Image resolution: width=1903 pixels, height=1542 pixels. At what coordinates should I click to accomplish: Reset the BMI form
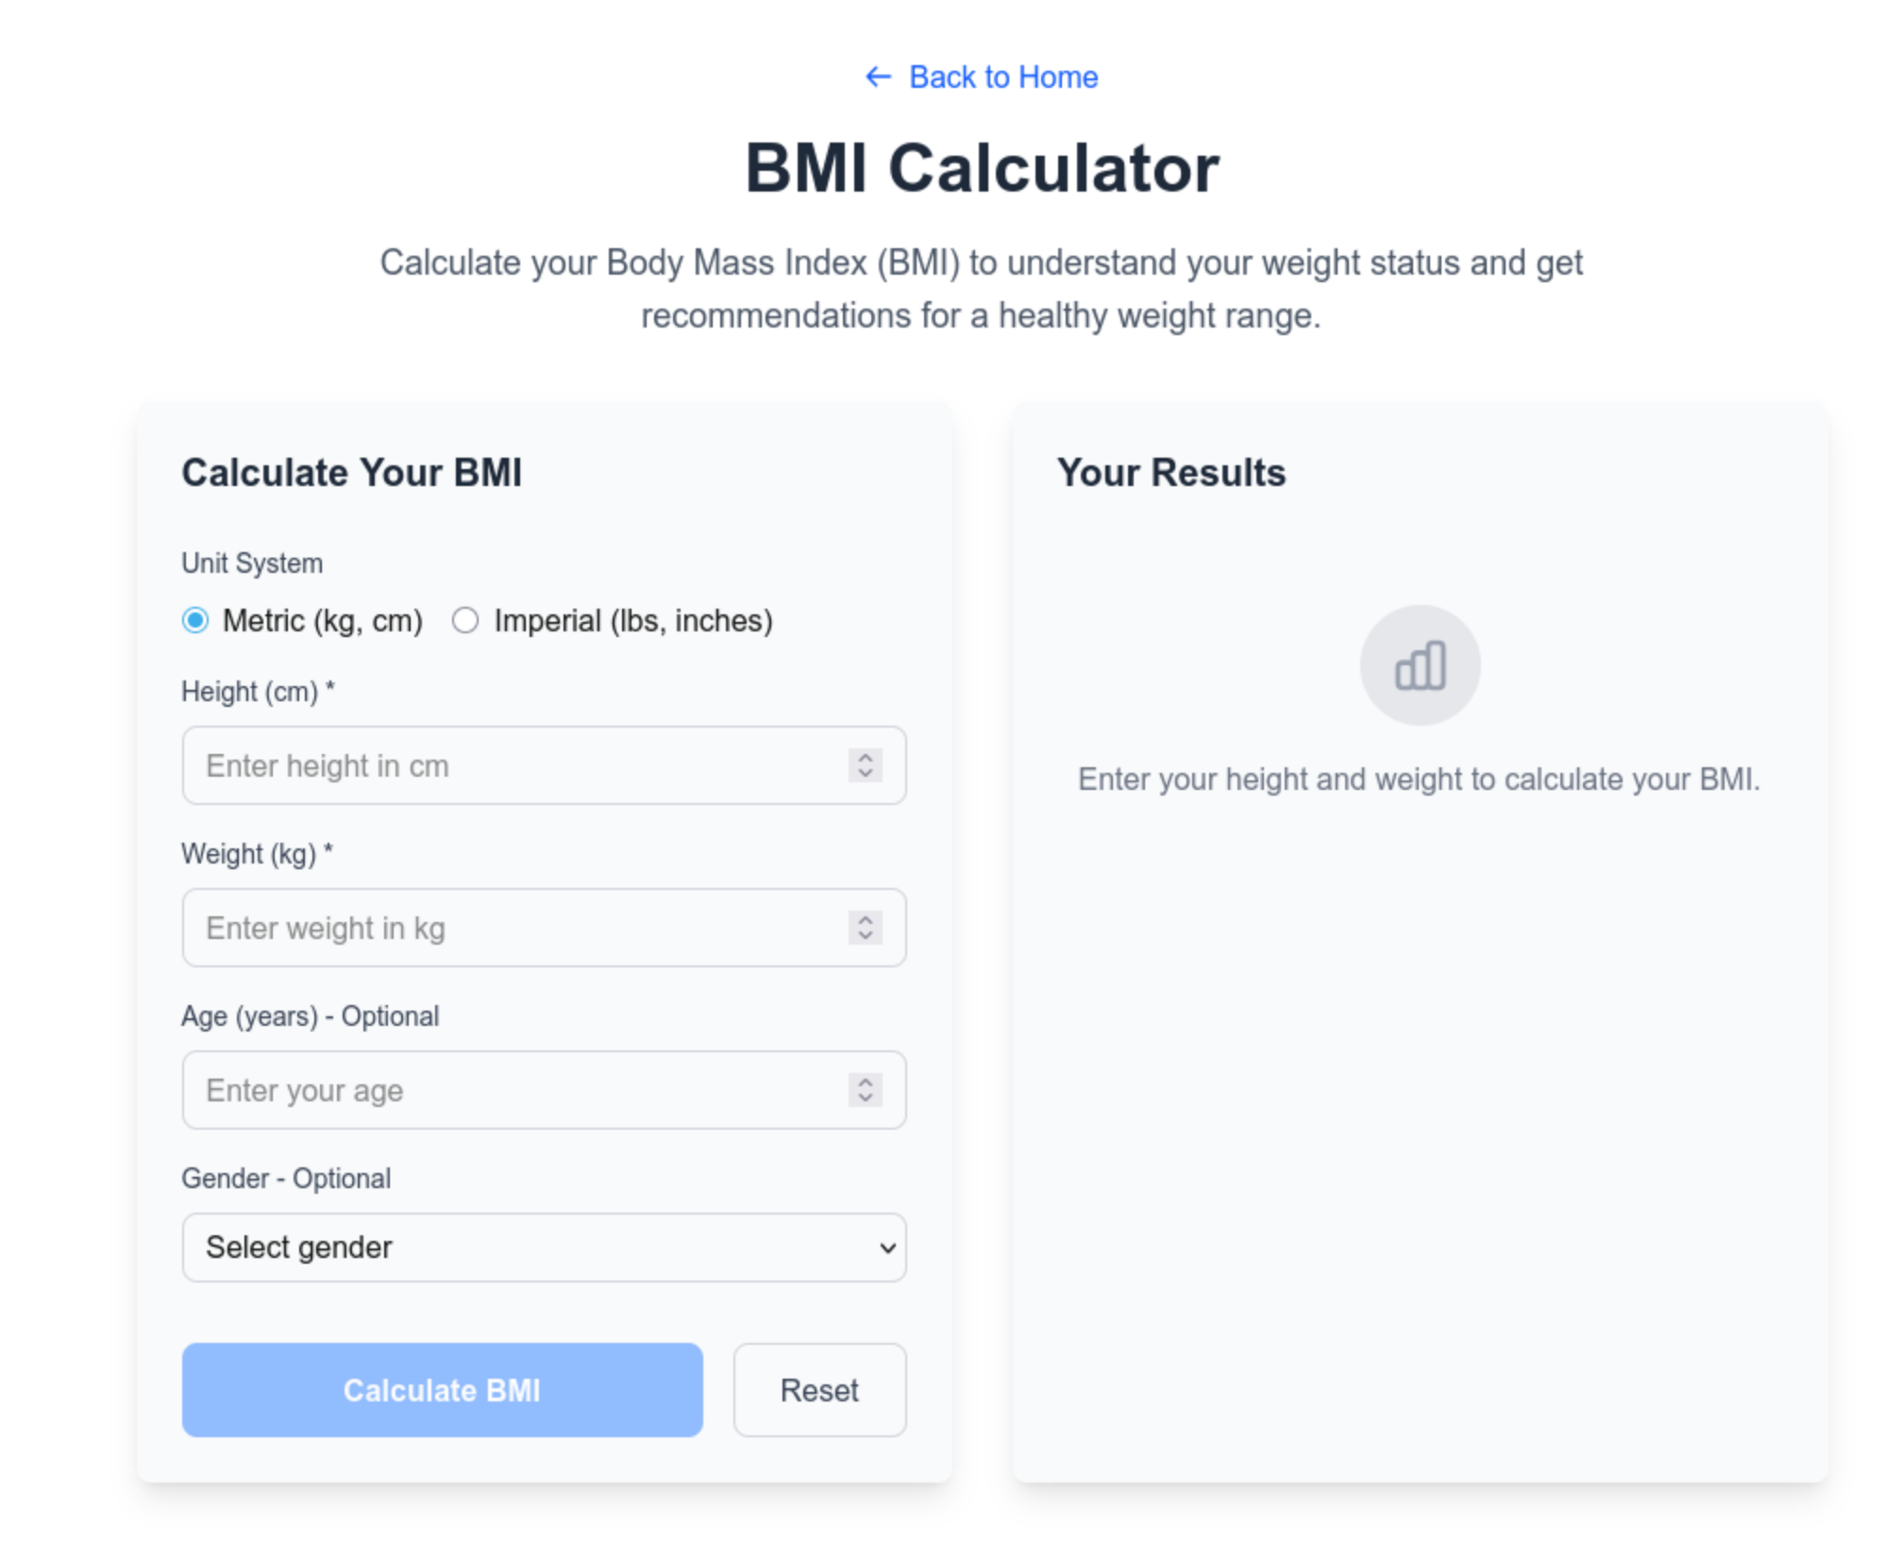coord(819,1390)
